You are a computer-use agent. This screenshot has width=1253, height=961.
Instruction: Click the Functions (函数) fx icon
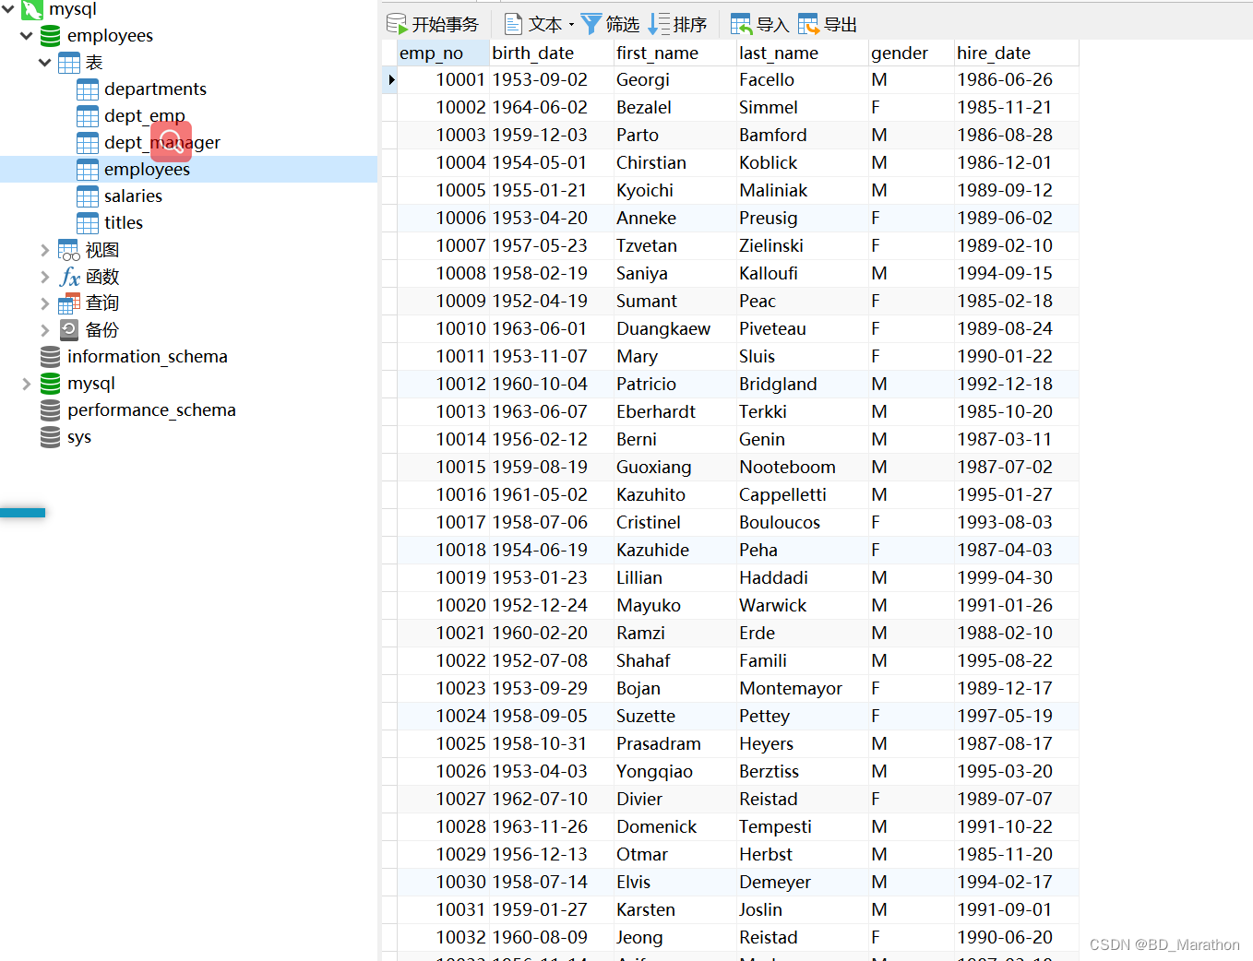coord(69,277)
